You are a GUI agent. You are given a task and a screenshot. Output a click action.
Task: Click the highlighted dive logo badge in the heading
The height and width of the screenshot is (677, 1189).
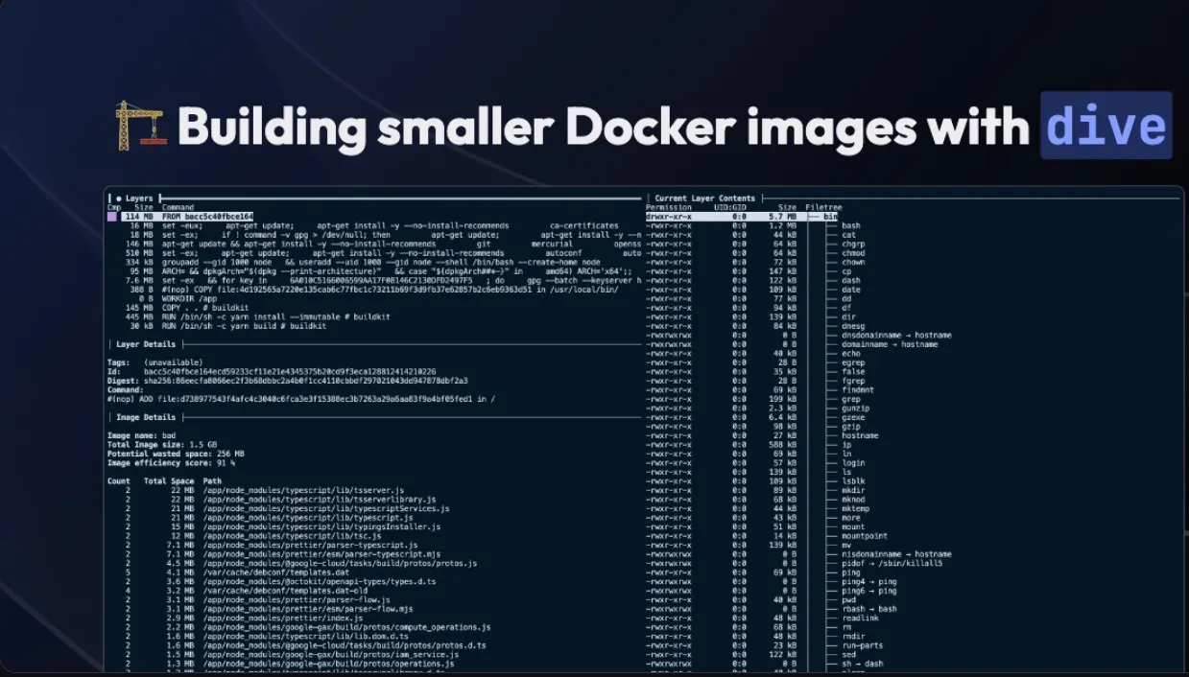pos(1106,126)
